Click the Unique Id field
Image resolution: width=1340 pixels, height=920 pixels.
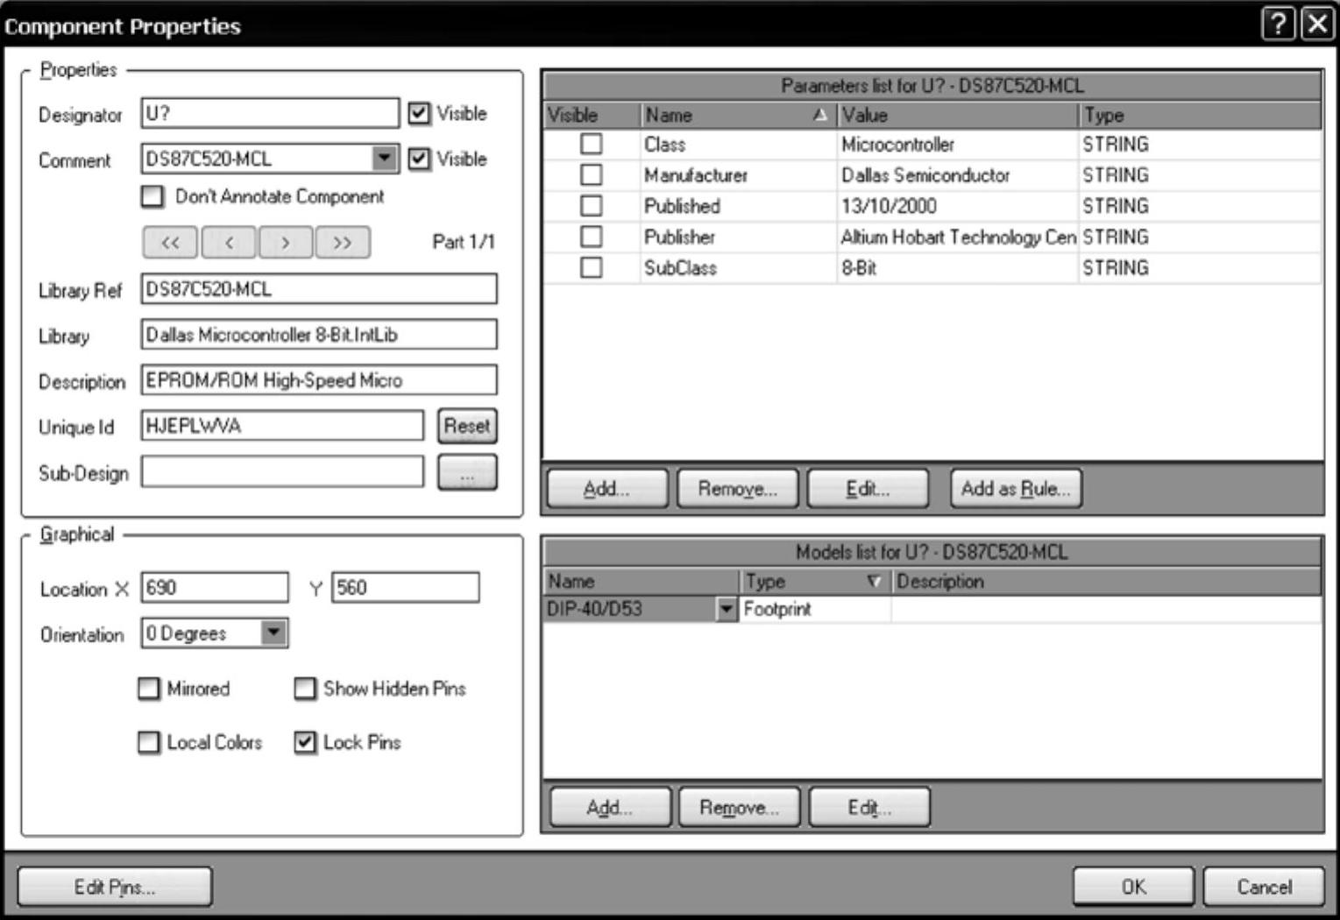pos(282,426)
